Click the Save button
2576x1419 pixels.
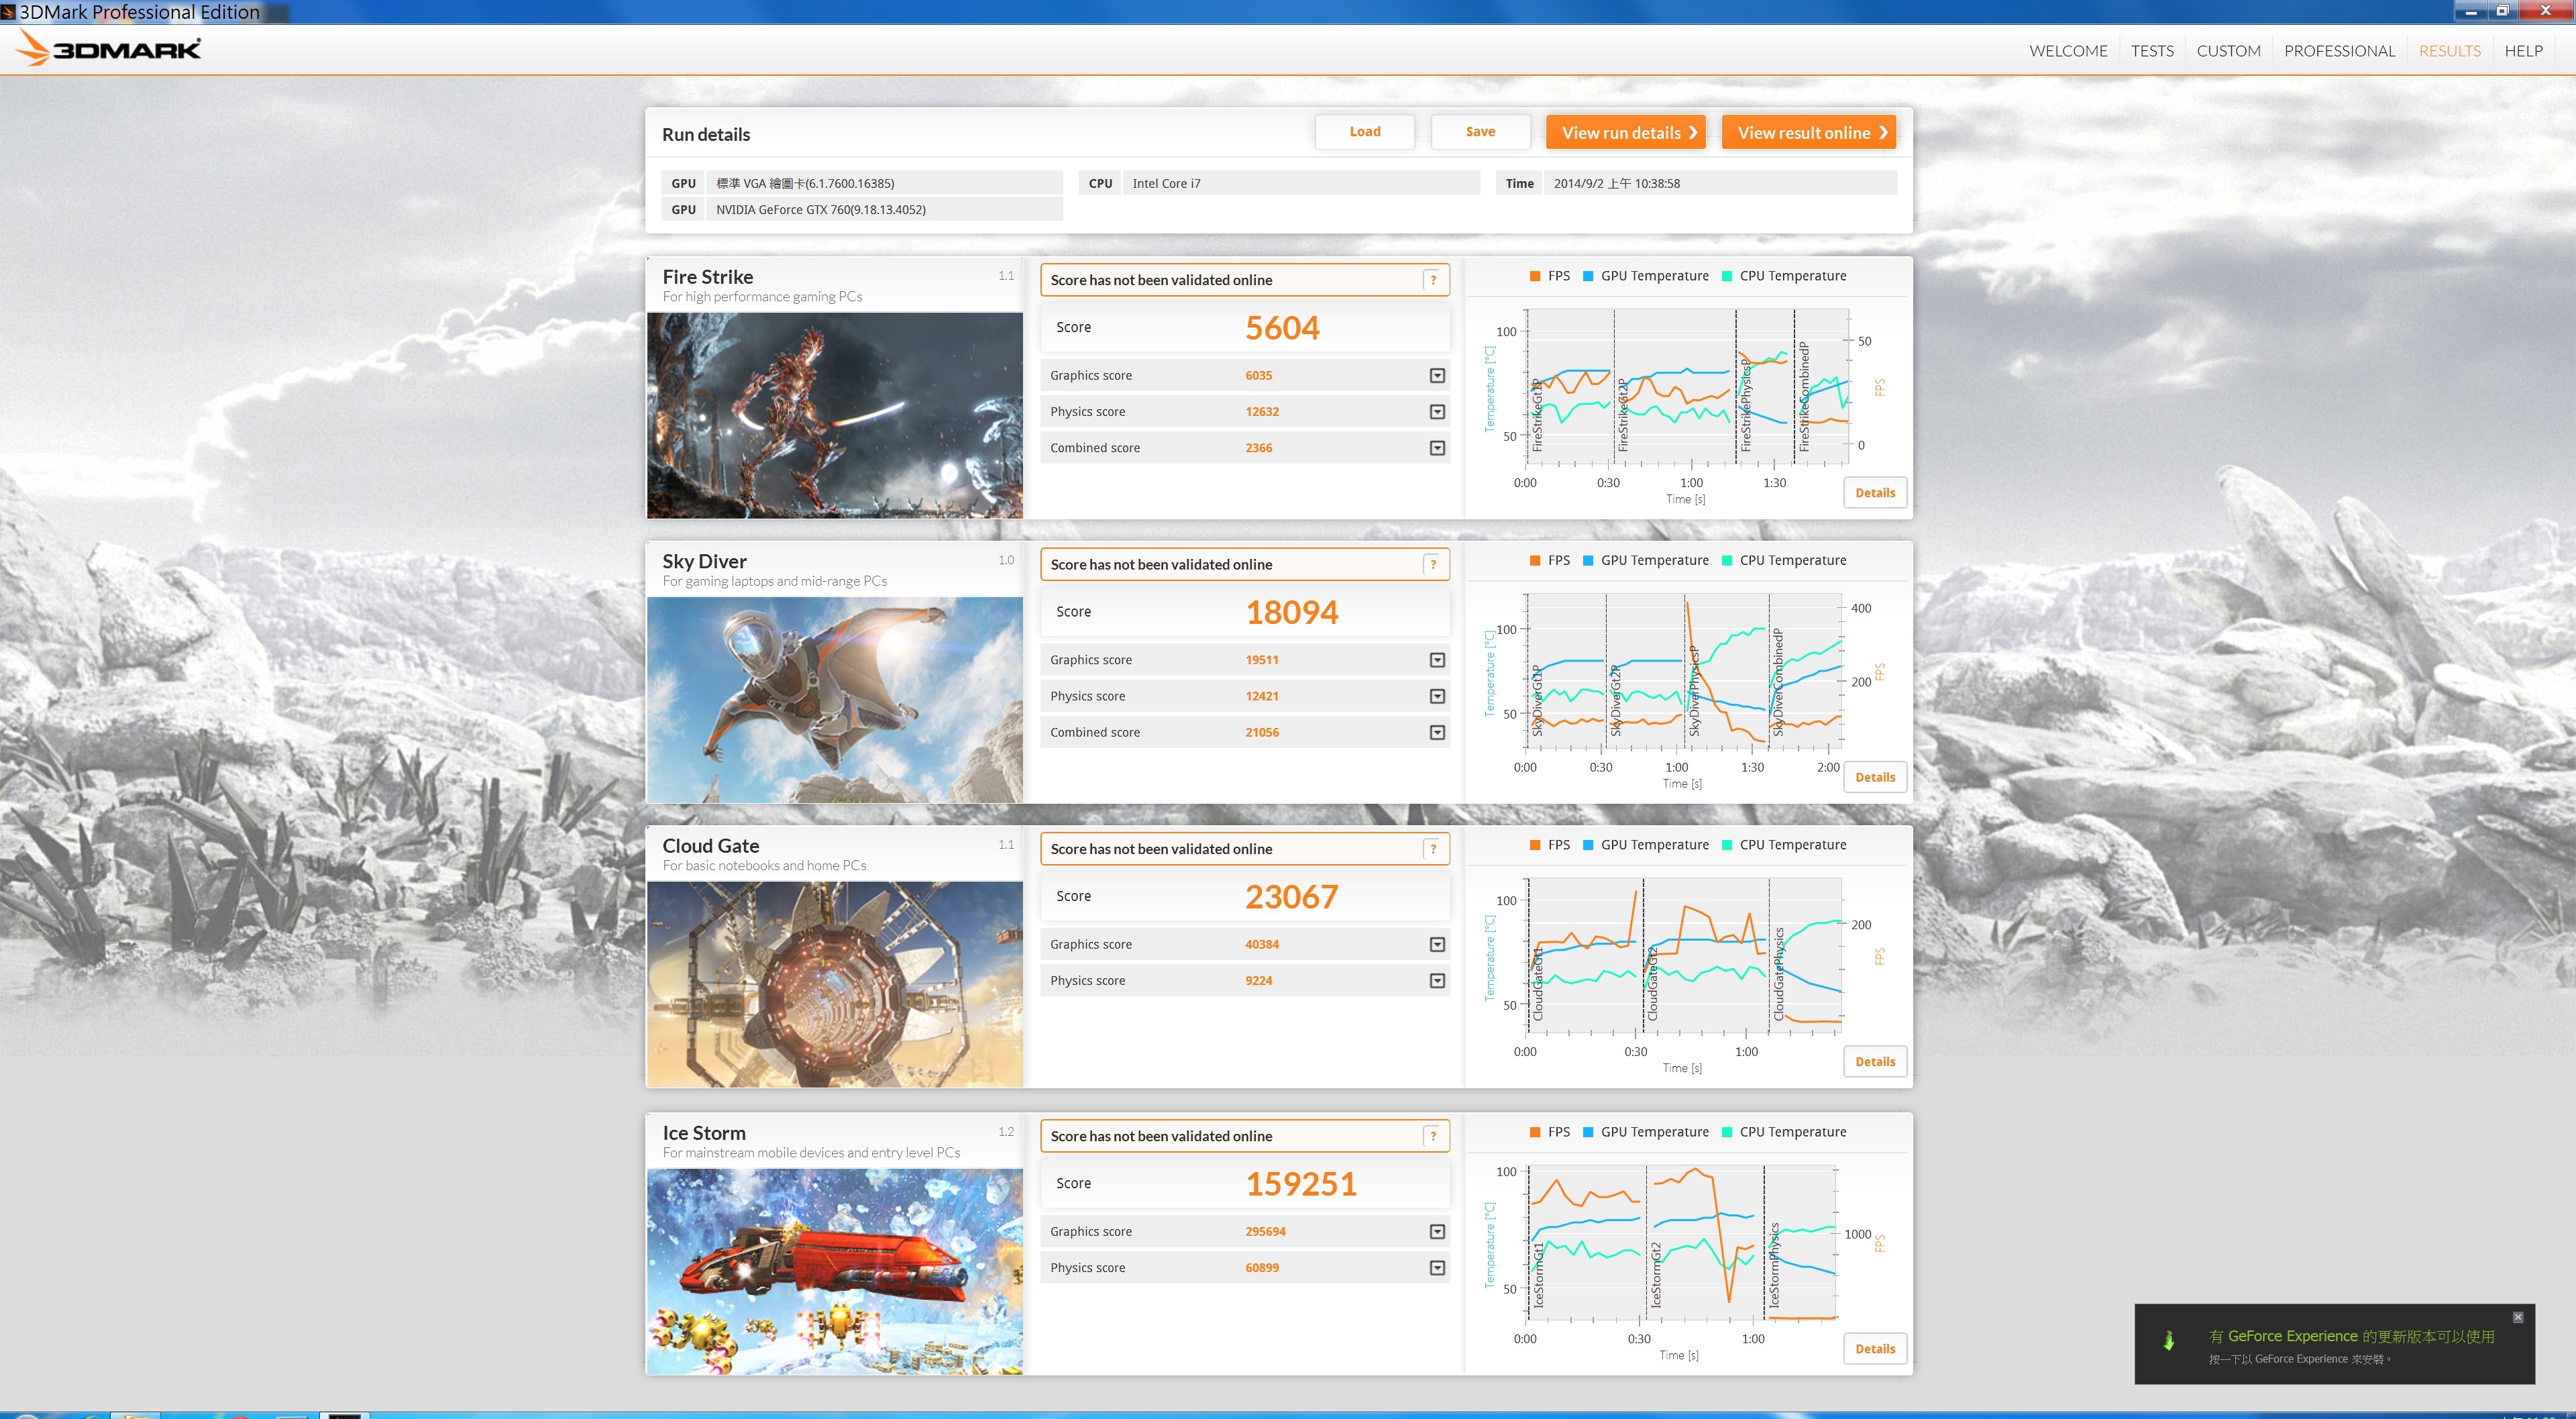pyautogui.click(x=1480, y=132)
